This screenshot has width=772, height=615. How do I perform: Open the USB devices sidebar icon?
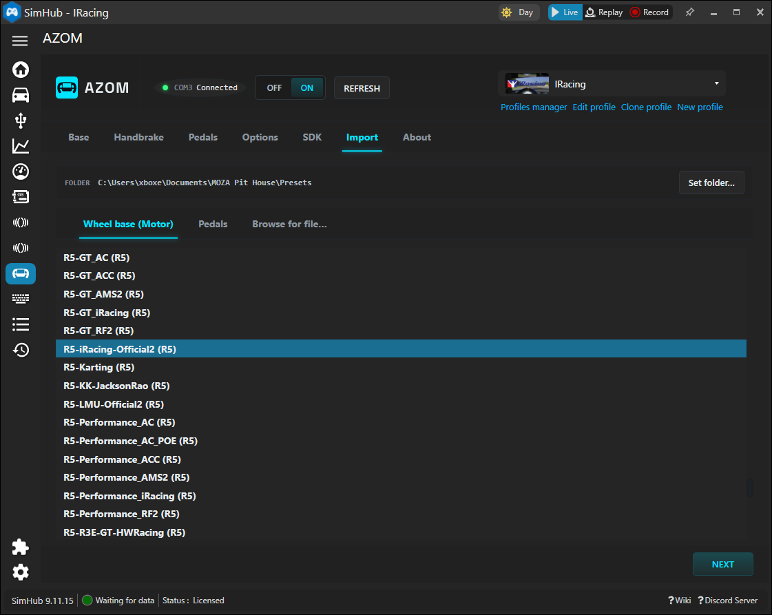point(20,121)
